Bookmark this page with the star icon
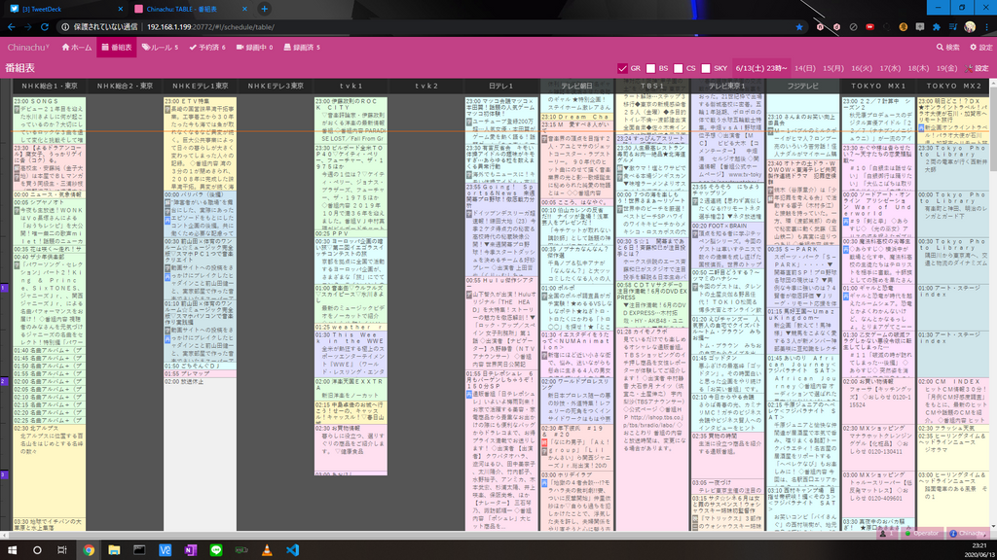Image resolution: width=997 pixels, height=560 pixels. [x=799, y=27]
